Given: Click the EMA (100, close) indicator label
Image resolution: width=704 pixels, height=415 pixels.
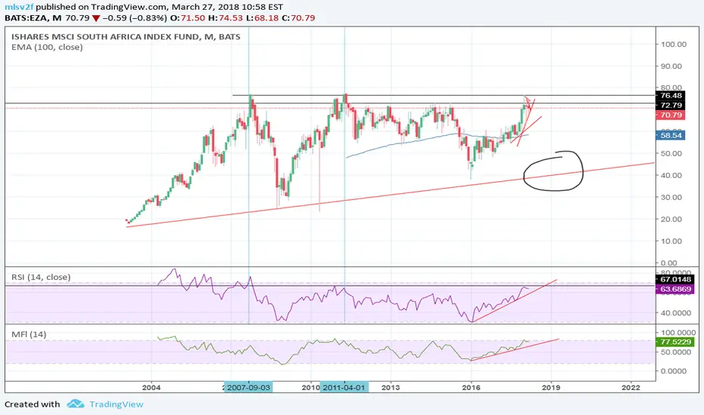Looking at the screenshot, I should (x=47, y=47).
